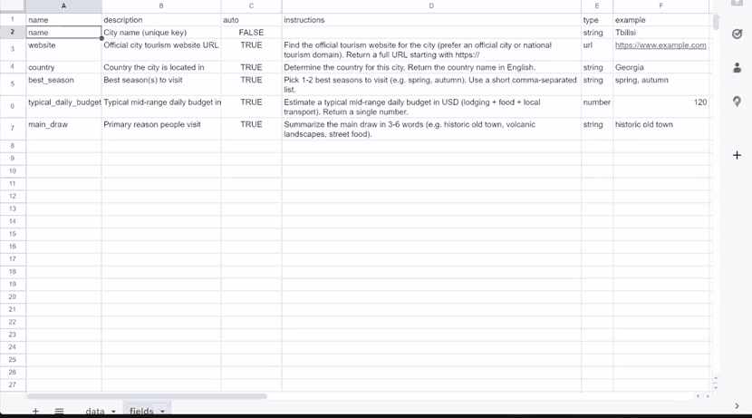Select the 'example' header cell
This screenshot has width=752, height=418.
(660, 20)
